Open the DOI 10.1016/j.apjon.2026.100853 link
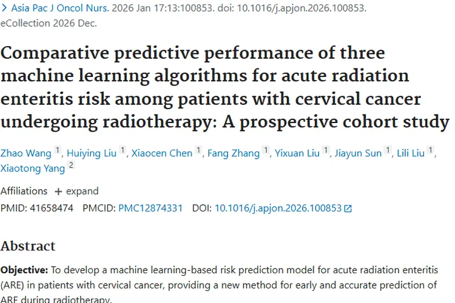455x303 pixels. pos(277,208)
